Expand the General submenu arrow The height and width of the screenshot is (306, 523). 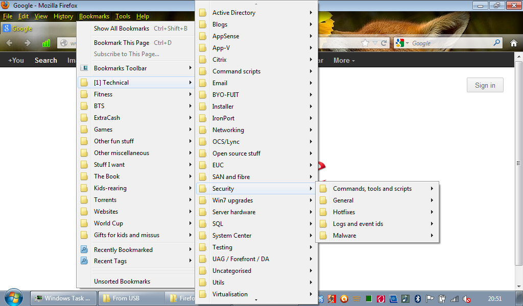click(x=432, y=200)
